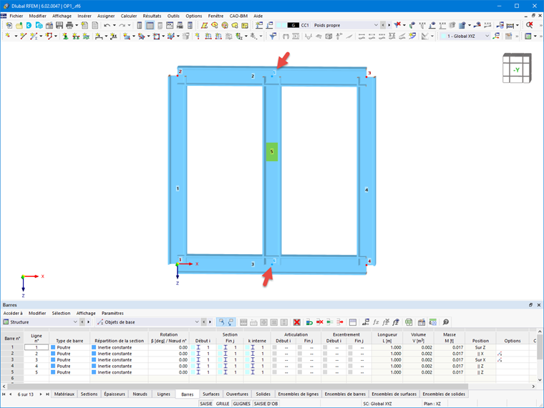Redo the last undone action
This screenshot has height=408, width=544.
point(122,25)
